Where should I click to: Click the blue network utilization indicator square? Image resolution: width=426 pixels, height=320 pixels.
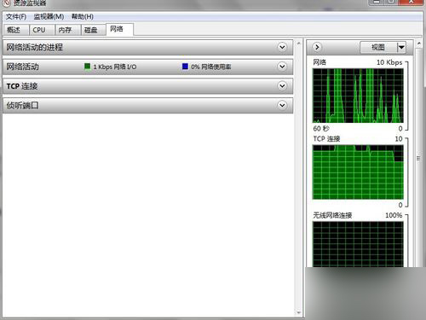click(185, 67)
